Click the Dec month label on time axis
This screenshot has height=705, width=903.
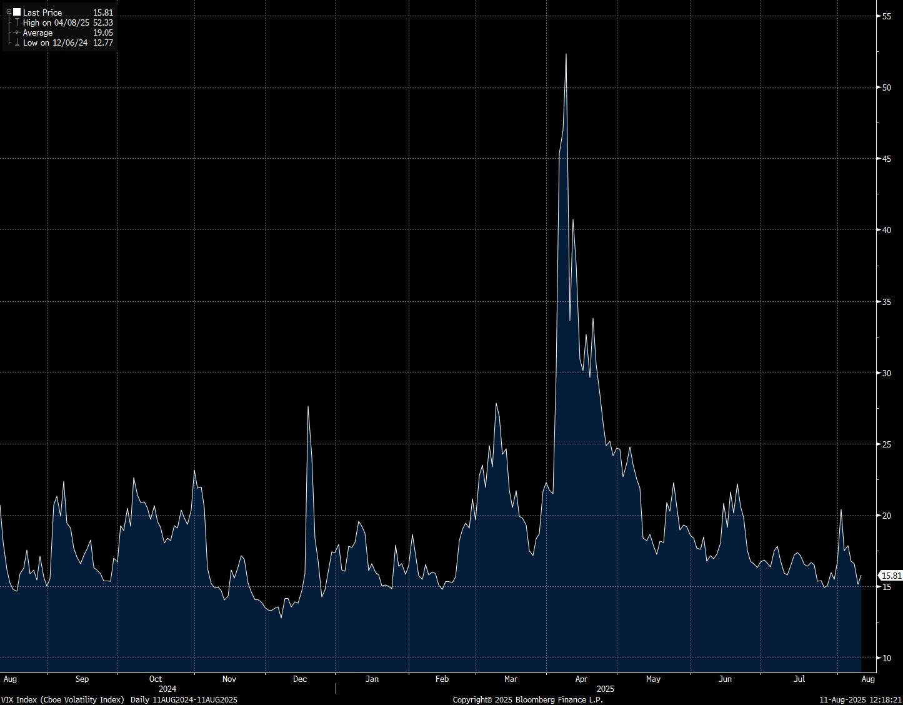300,679
